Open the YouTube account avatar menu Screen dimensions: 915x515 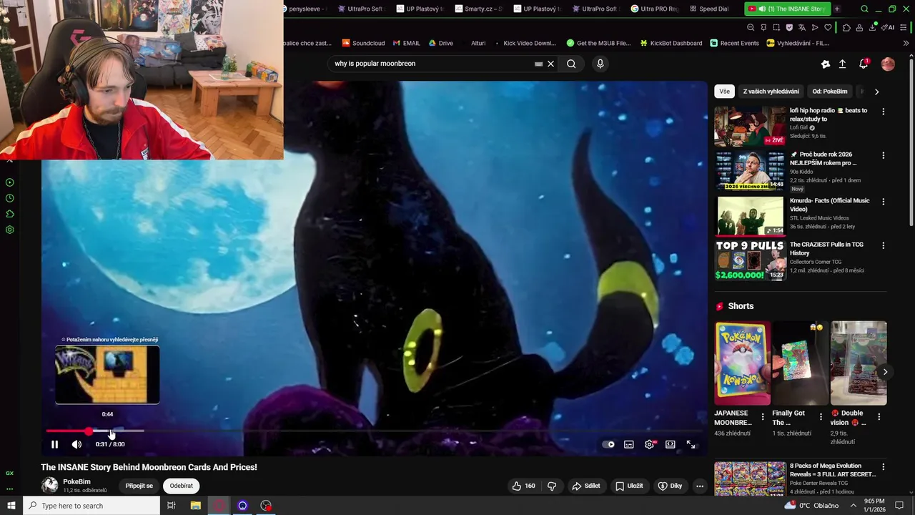click(x=888, y=64)
